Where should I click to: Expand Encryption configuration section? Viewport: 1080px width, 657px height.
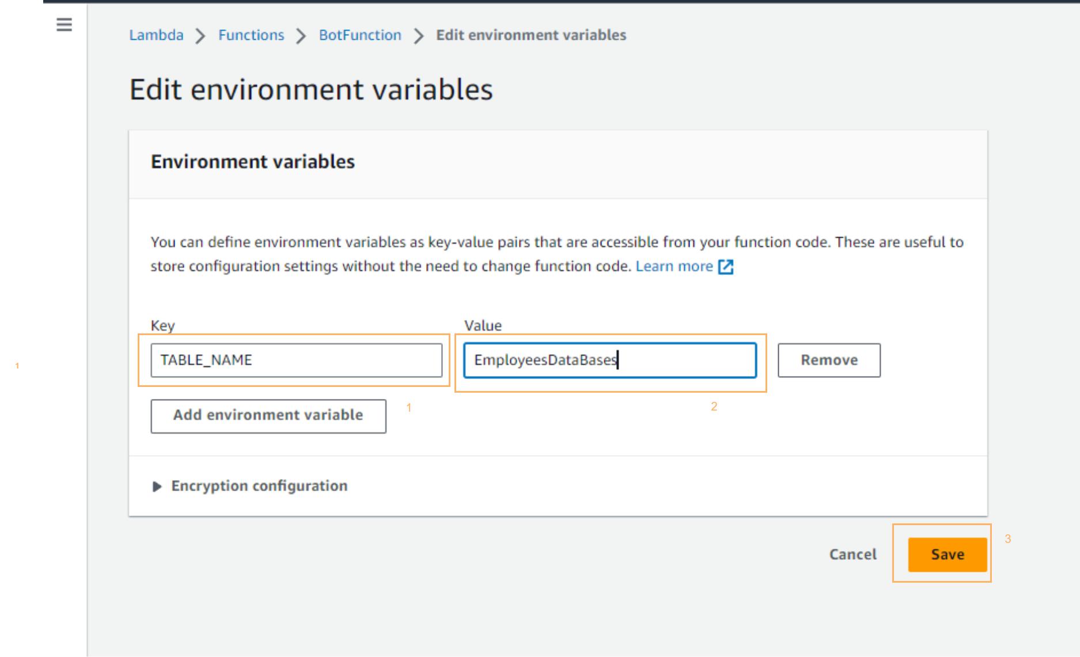249,486
